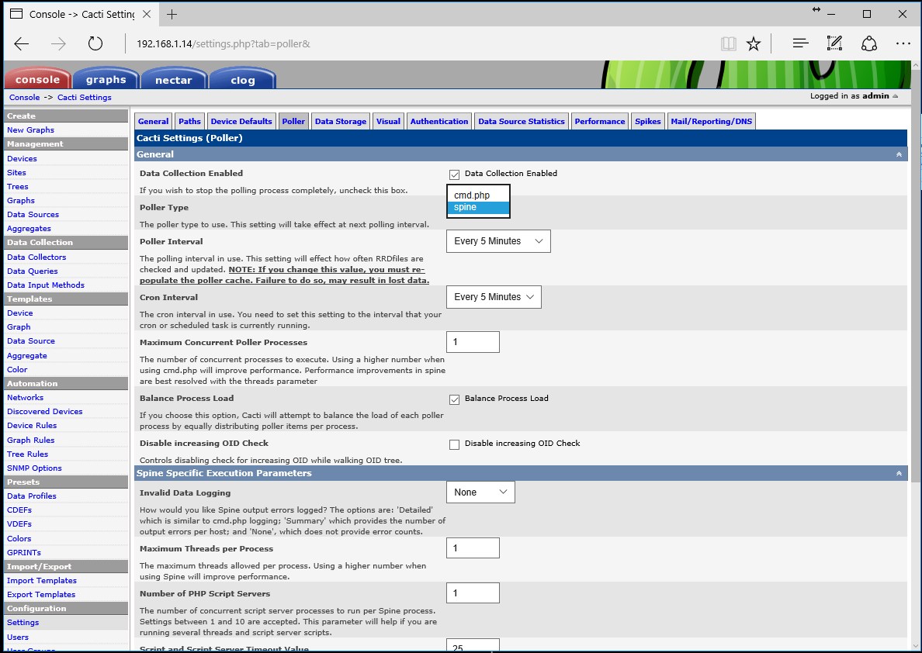Open Data Sources in sidebar
922x653 pixels.
click(x=33, y=215)
